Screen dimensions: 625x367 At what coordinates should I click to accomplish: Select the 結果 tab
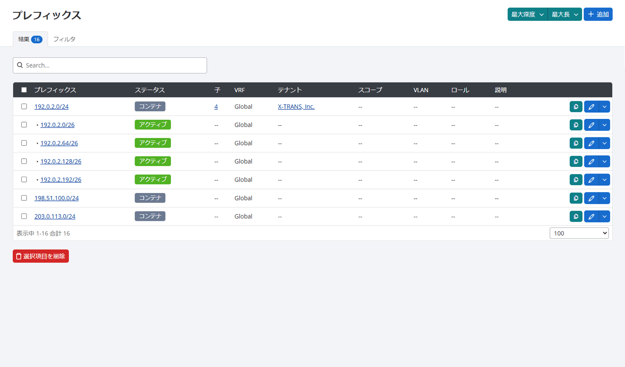coord(30,39)
